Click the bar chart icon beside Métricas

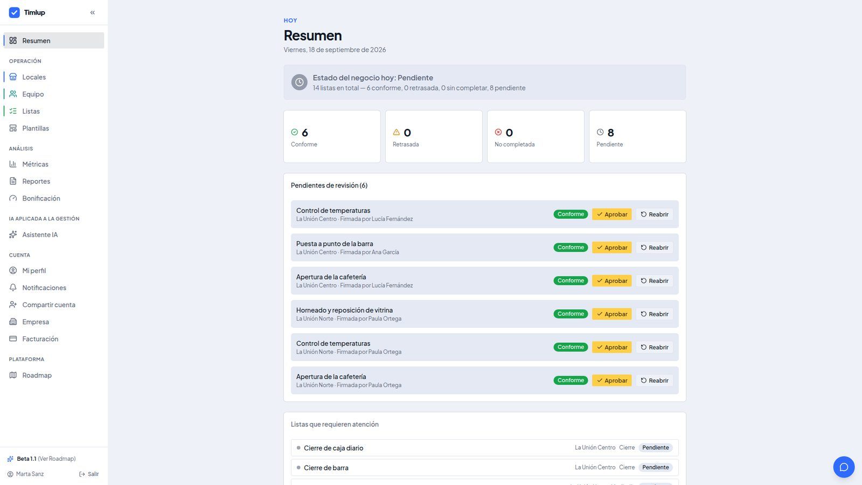(13, 164)
